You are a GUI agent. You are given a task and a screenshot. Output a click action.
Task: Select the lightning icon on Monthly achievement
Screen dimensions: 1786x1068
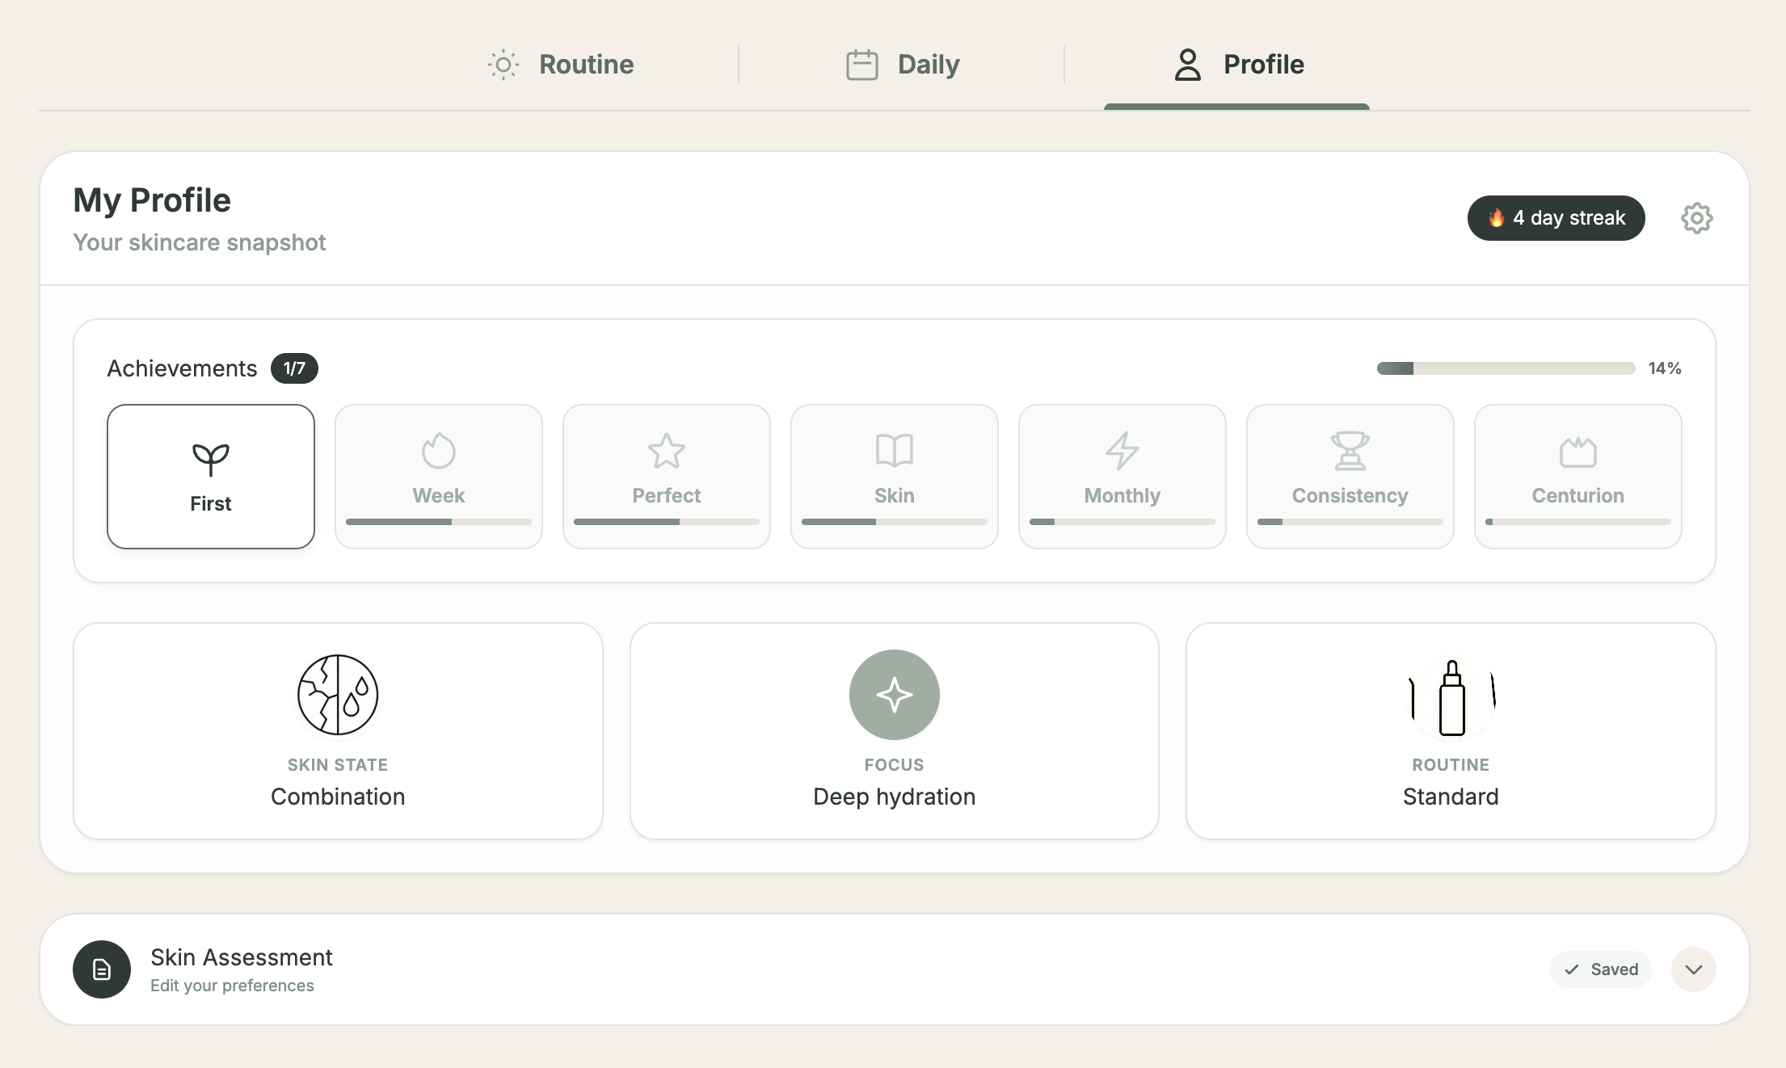(1122, 452)
